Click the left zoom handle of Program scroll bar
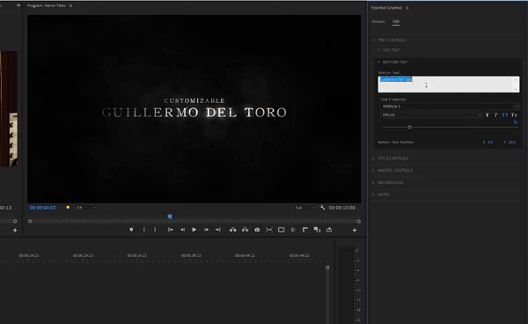The height and width of the screenshot is (324, 528). point(30,221)
